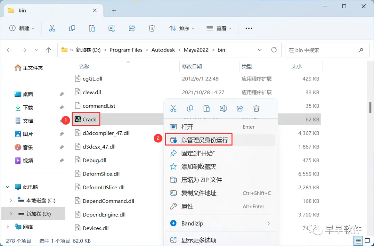
Task: Go forward with the right arrow button
Action: coord(24,50)
